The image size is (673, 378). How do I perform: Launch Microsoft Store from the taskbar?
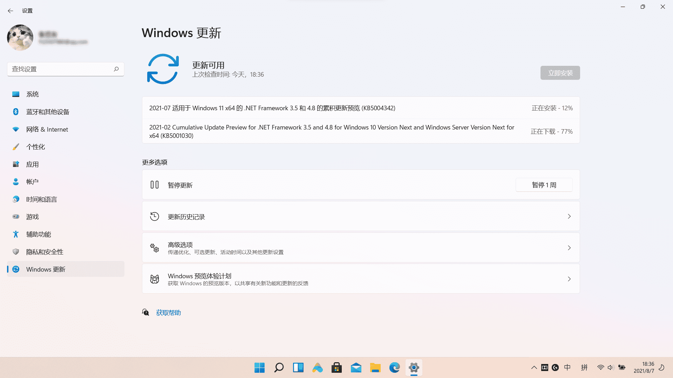click(337, 367)
